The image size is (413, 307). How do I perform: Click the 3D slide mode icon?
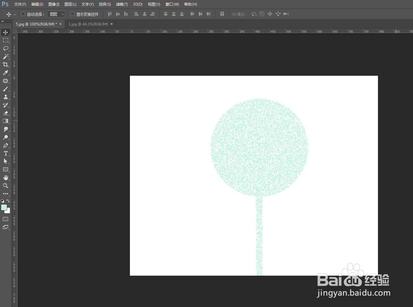point(278,14)
